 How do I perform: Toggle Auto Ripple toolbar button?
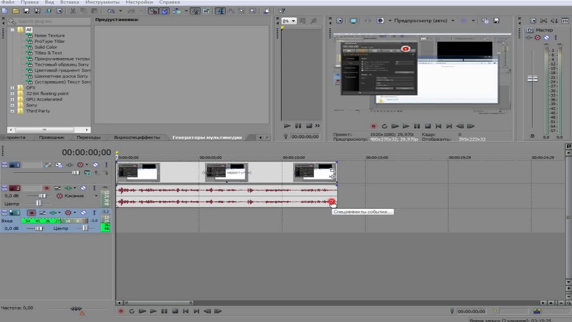coord(177,11)
